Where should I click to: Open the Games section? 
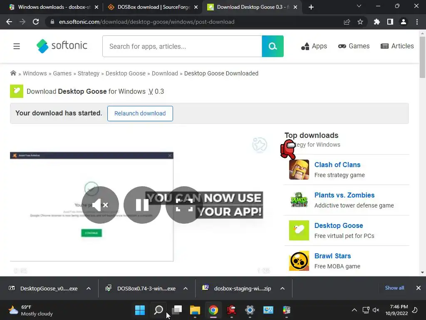tap(354, 46)
